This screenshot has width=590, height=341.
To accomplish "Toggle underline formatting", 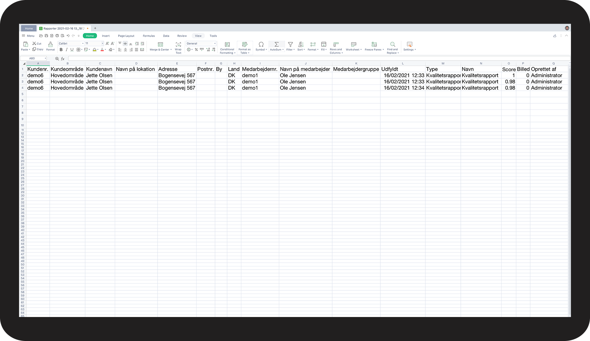I will coord(72,50).
